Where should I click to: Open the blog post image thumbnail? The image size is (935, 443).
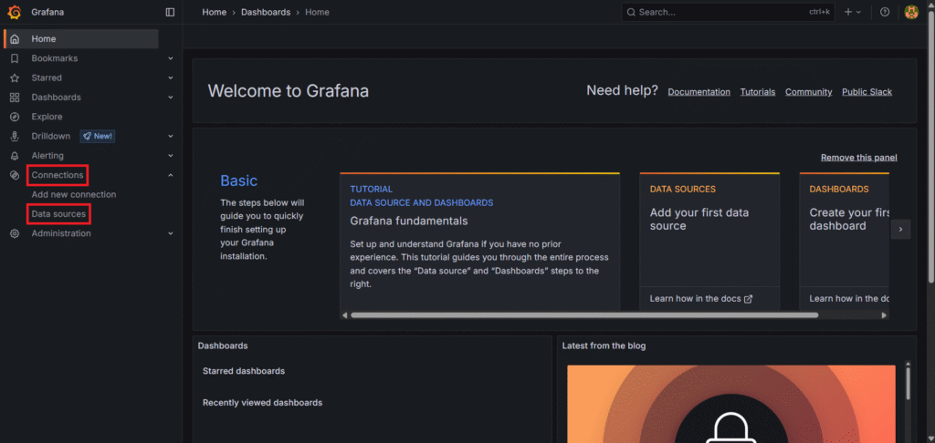731,405
